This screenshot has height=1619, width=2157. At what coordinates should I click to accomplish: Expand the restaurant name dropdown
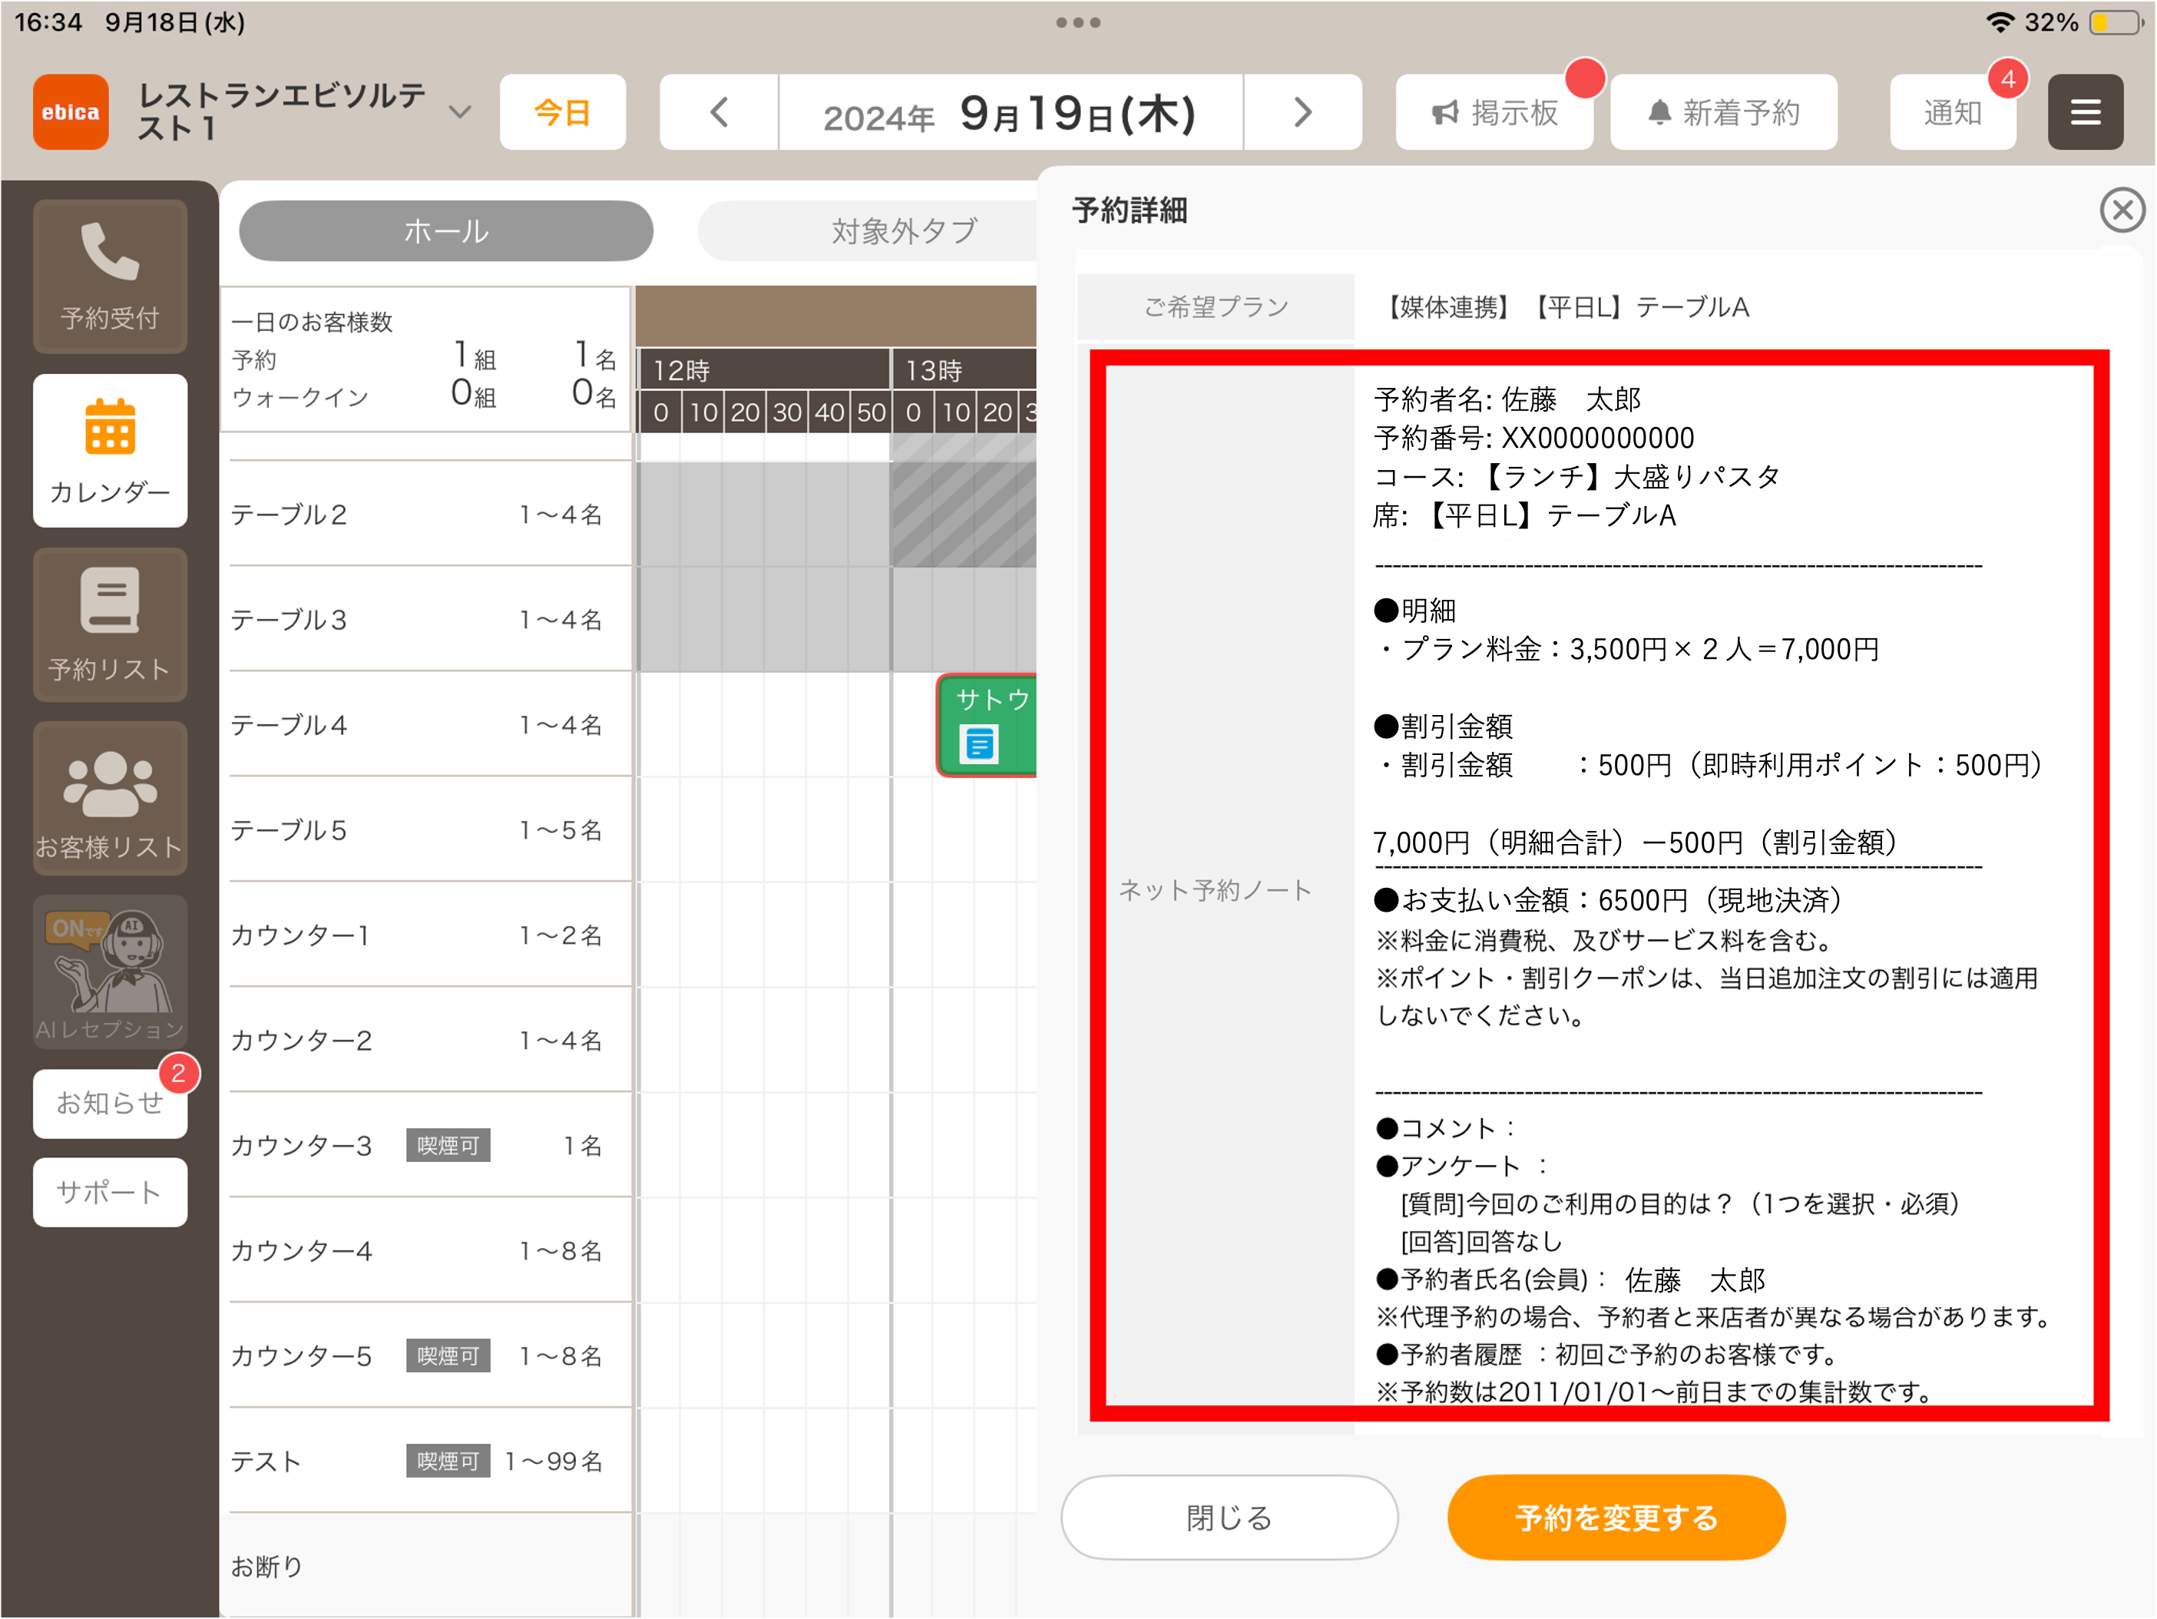[460, 112]
